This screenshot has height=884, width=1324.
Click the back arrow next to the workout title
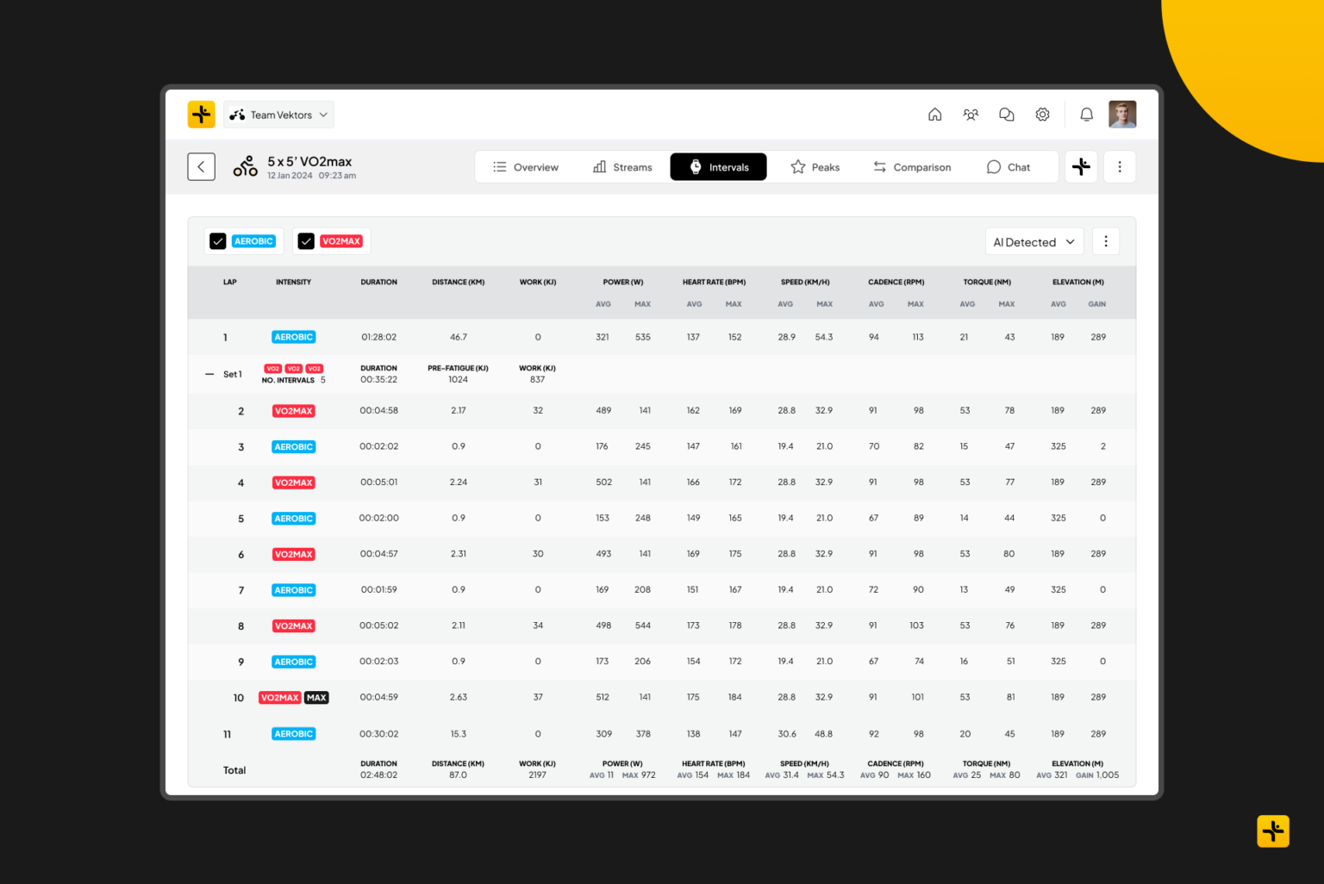(x=201, y=166)
